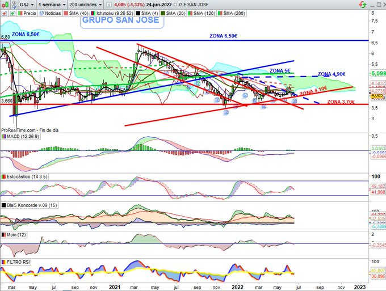Viewport: 386px width, 291px height.
Task: Maximize the chart window
Action: [379, 5]
